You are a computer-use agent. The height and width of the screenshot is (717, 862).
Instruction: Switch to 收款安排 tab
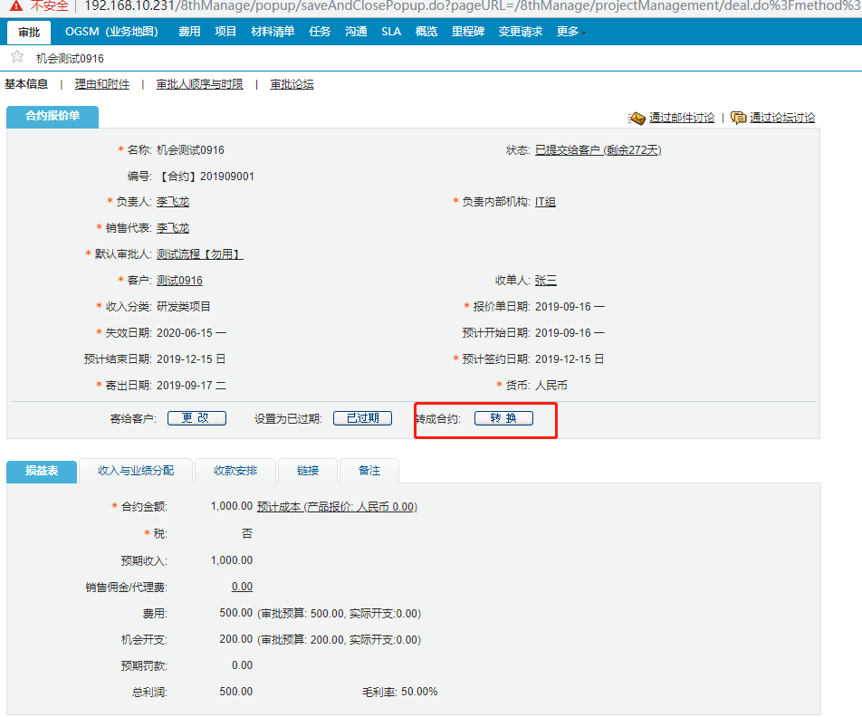point(235,471)
